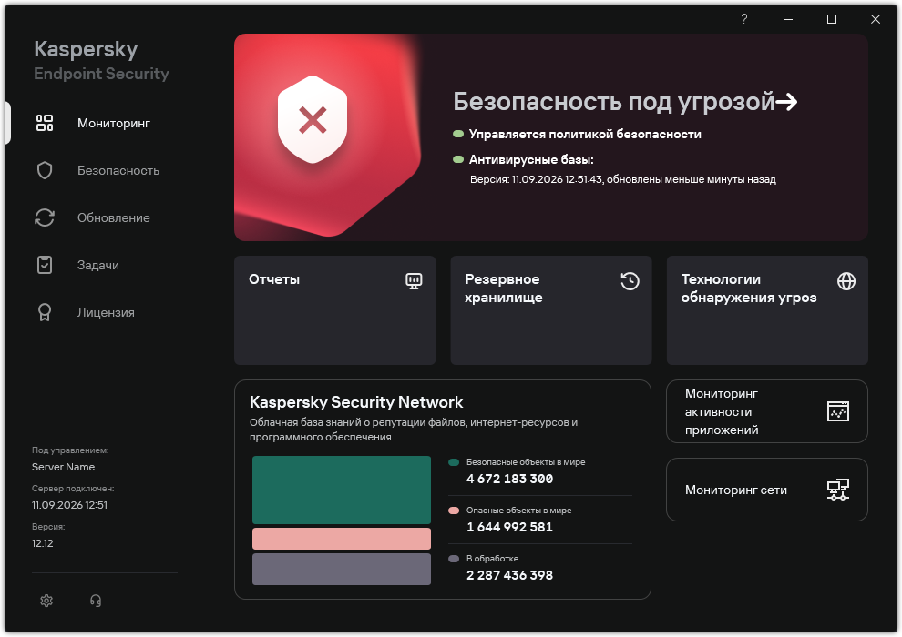
Task: Click the Kaspersky Security Network title
Action: [356, 402]
